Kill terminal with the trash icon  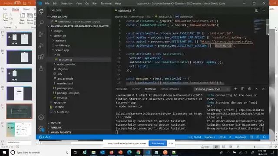click(x=249, y=89)
